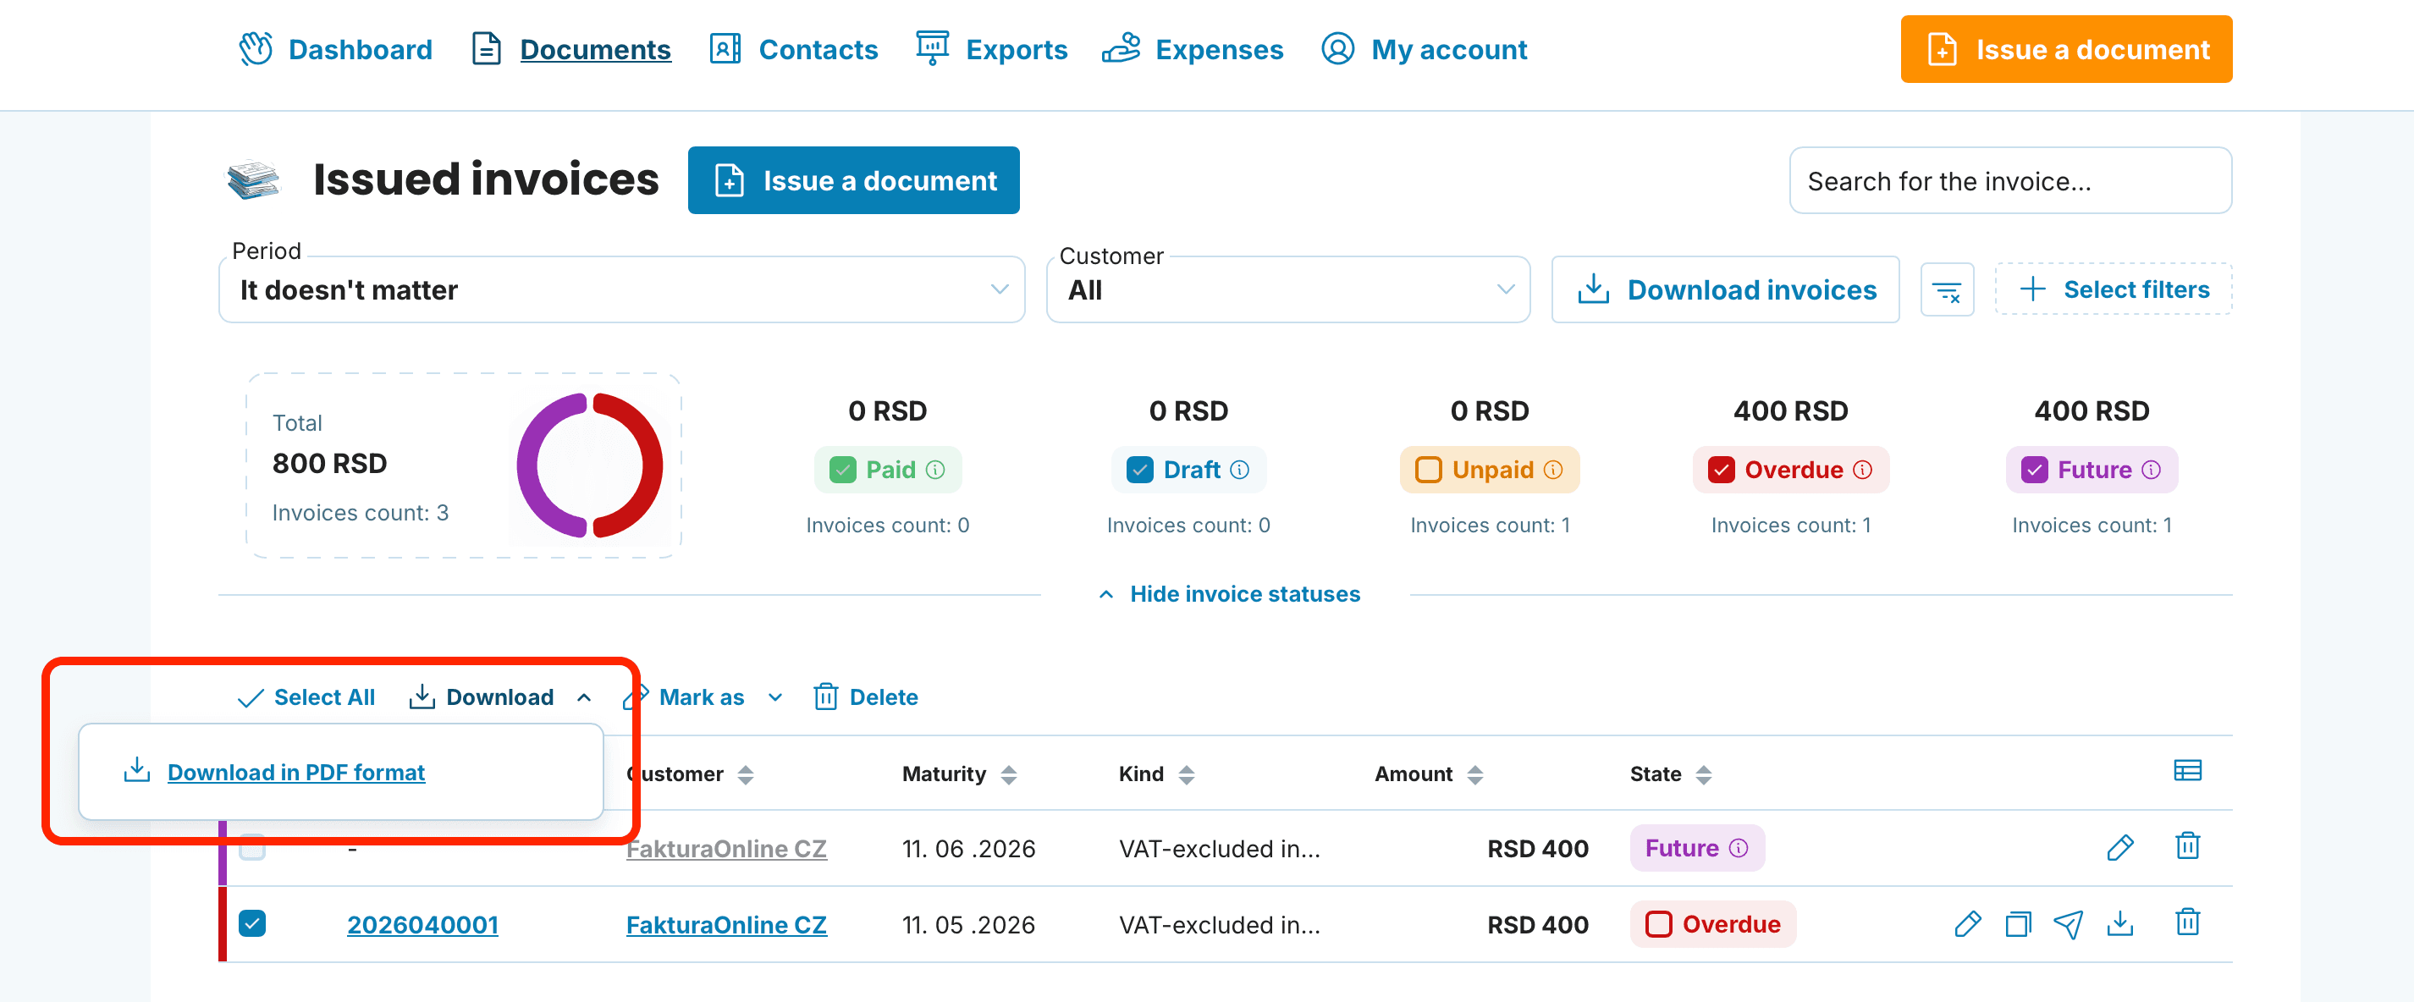The height and width of the screenshot is (1002, 2414).
Task: Open the Mark as dropdown
Action: [x=703, y=697]
